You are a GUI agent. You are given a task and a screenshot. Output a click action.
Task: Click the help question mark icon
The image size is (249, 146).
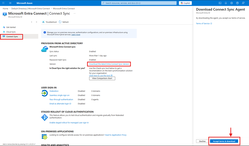[x=237, y=3]
